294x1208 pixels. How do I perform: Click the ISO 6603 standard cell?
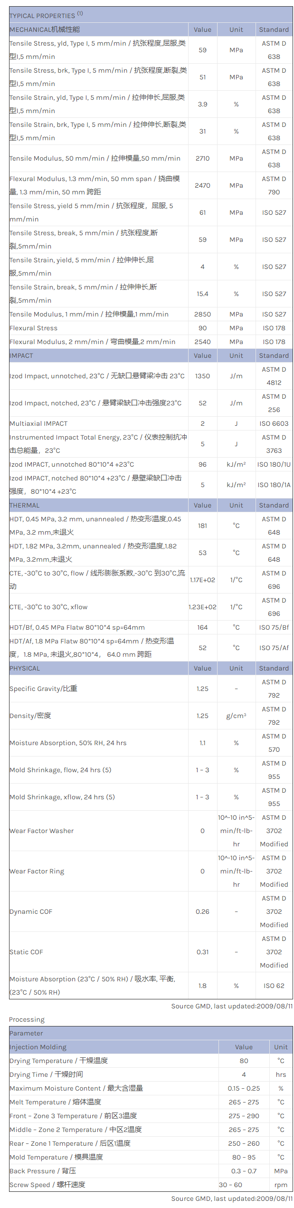click(x=274, y=423)
